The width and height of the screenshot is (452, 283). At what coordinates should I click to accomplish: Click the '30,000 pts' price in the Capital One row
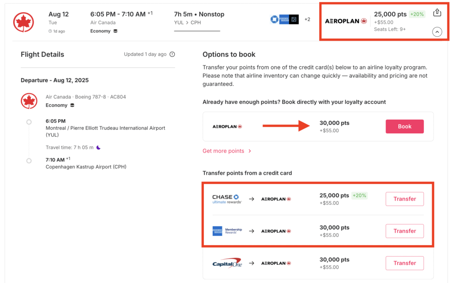(335, 260)
